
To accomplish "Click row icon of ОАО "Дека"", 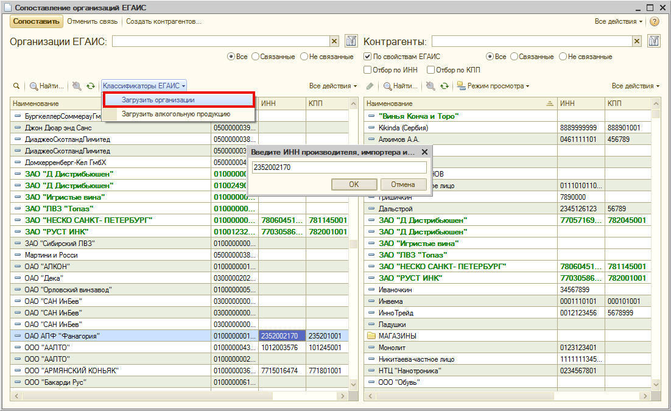I will (x=18, y=278).
